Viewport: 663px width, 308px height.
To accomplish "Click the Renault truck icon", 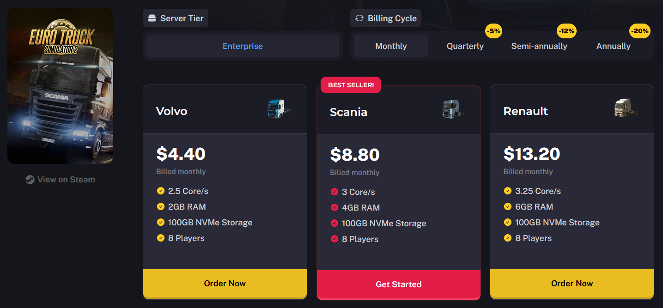I will (x=626, y=109).
